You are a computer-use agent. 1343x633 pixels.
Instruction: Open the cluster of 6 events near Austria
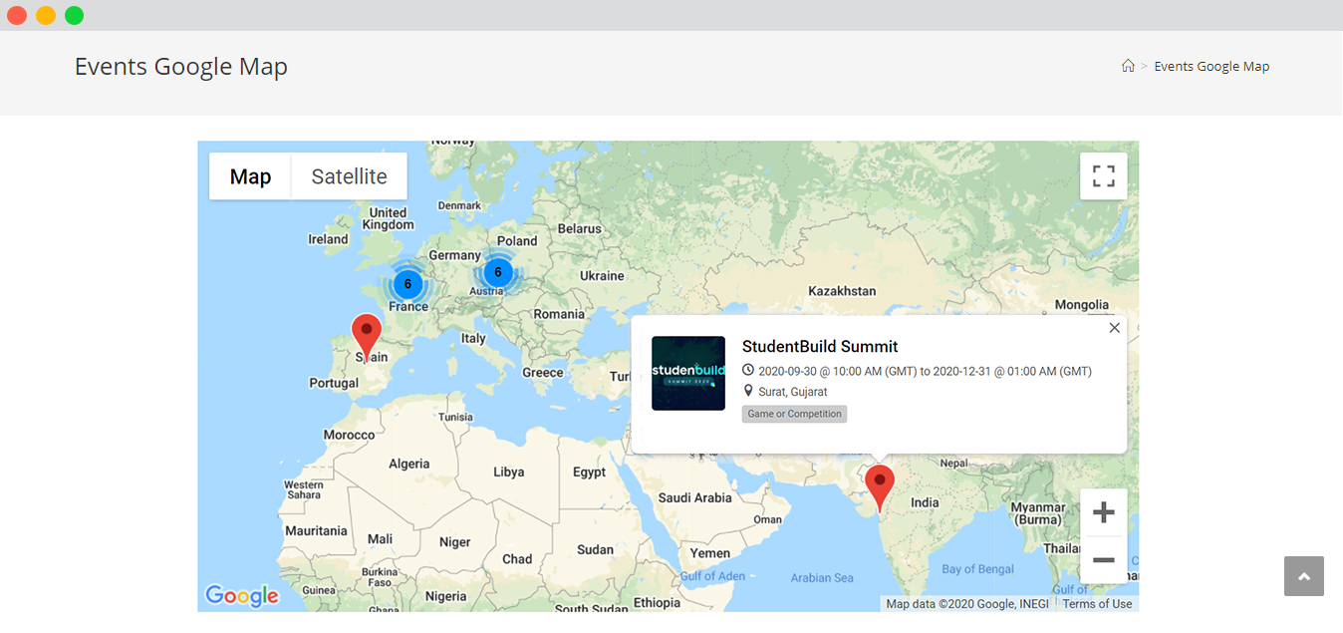(498, 271)
